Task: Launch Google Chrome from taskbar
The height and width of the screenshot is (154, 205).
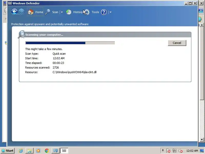Action: (x=47, y=151)
